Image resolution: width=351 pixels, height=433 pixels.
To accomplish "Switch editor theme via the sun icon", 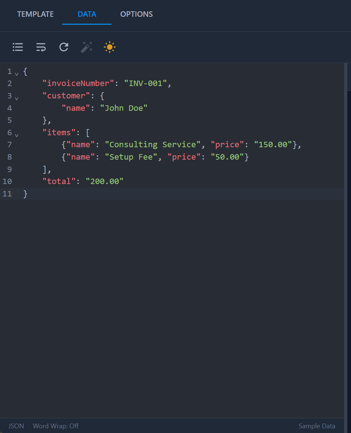I will pos(109,47).
